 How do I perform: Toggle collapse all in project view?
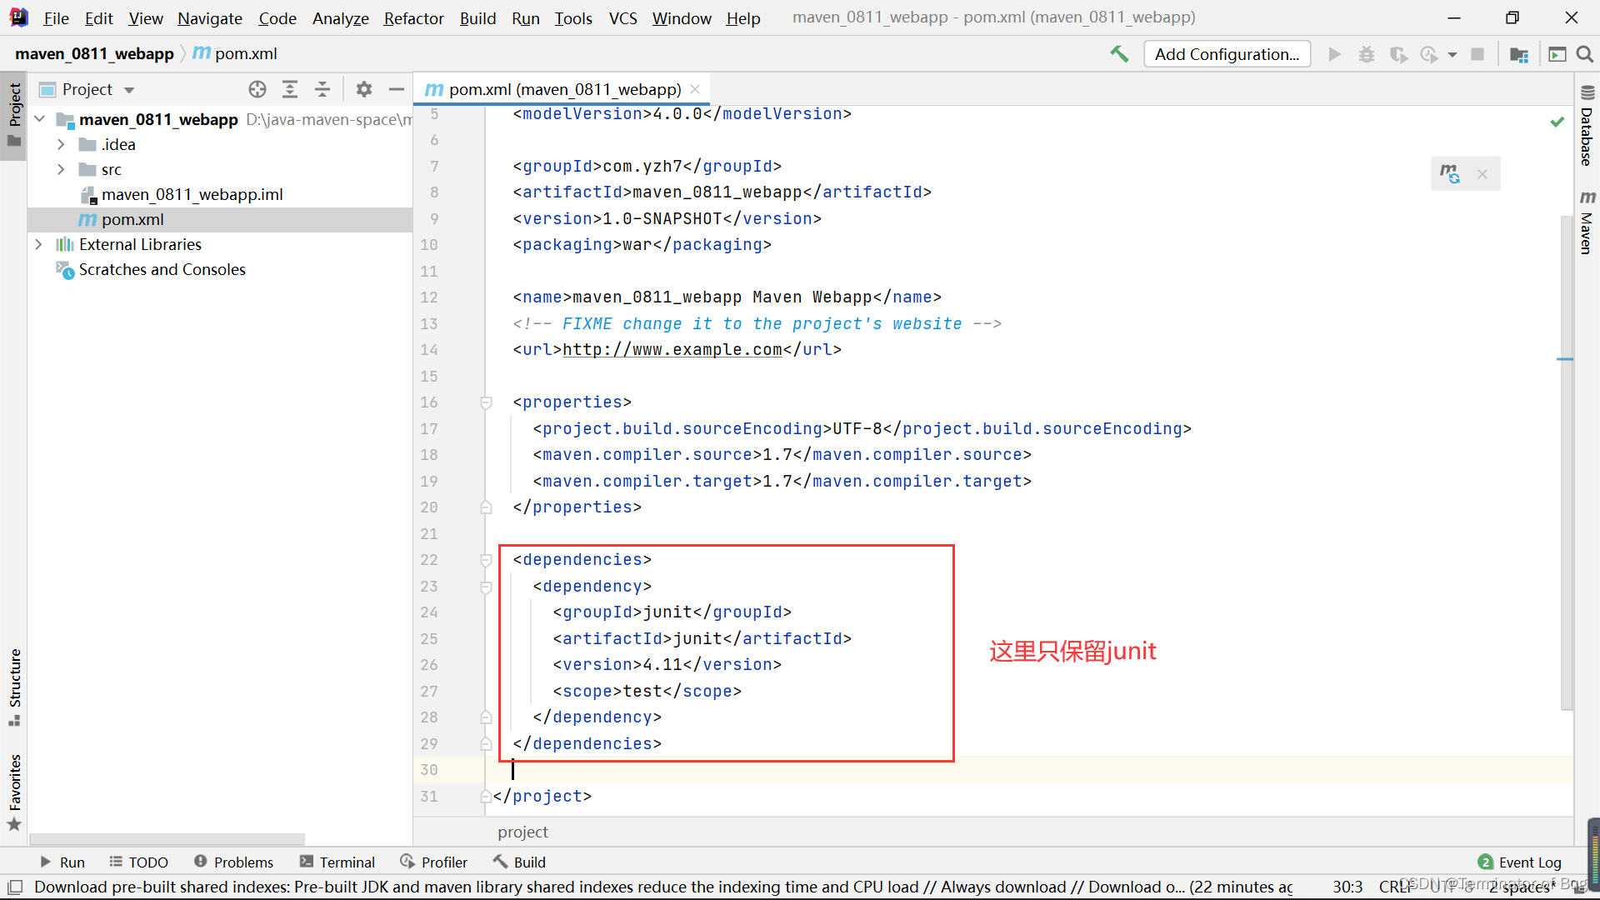(322, 89)
